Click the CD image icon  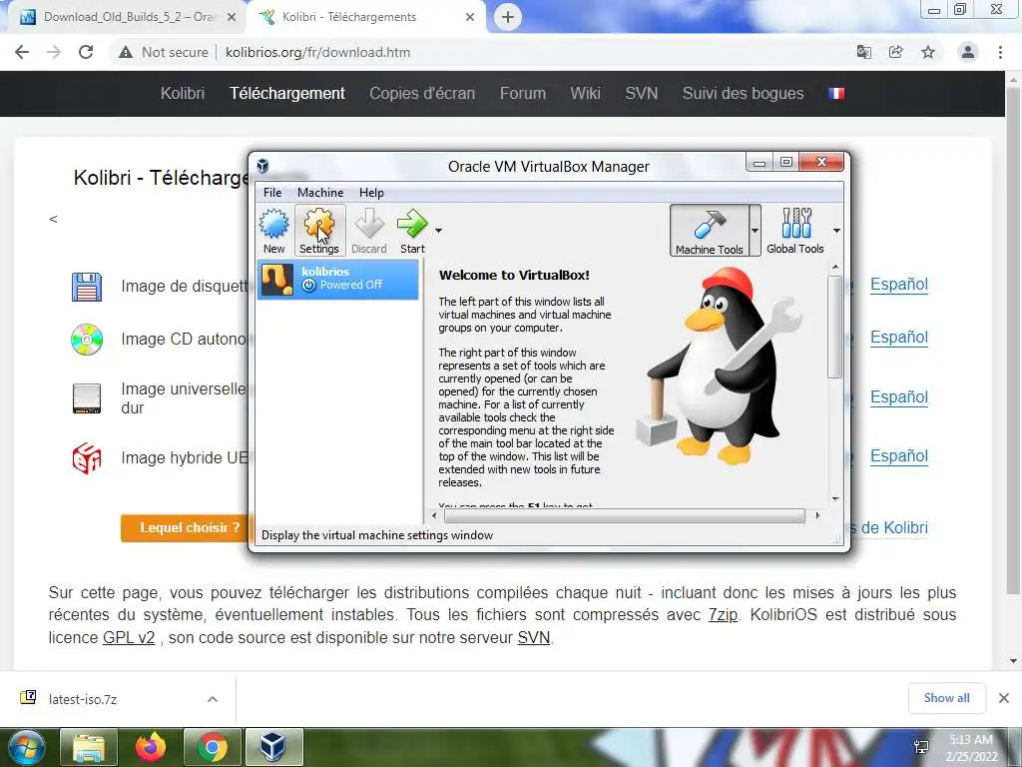coord(87,340)
